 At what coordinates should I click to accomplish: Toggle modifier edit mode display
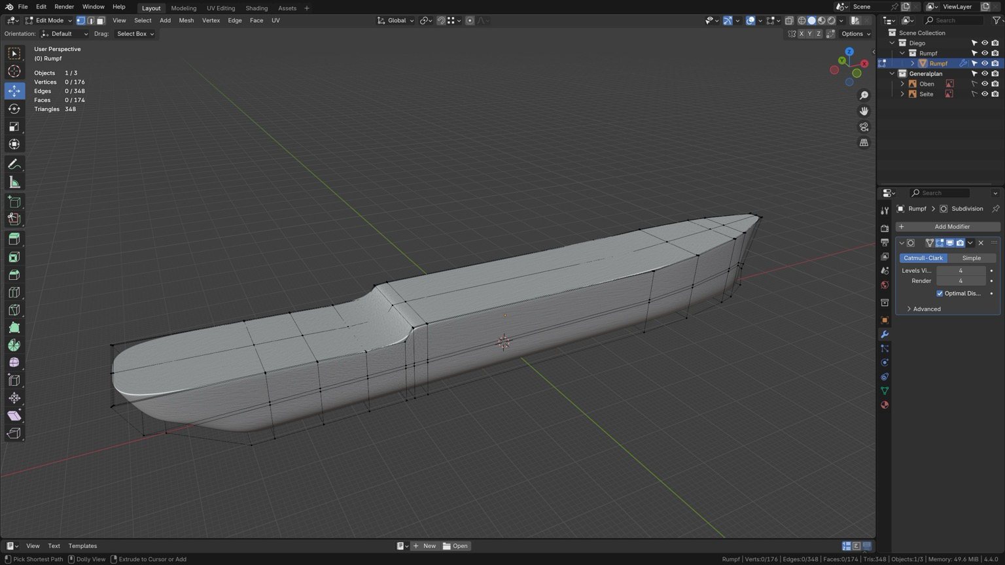click(940, 243)
